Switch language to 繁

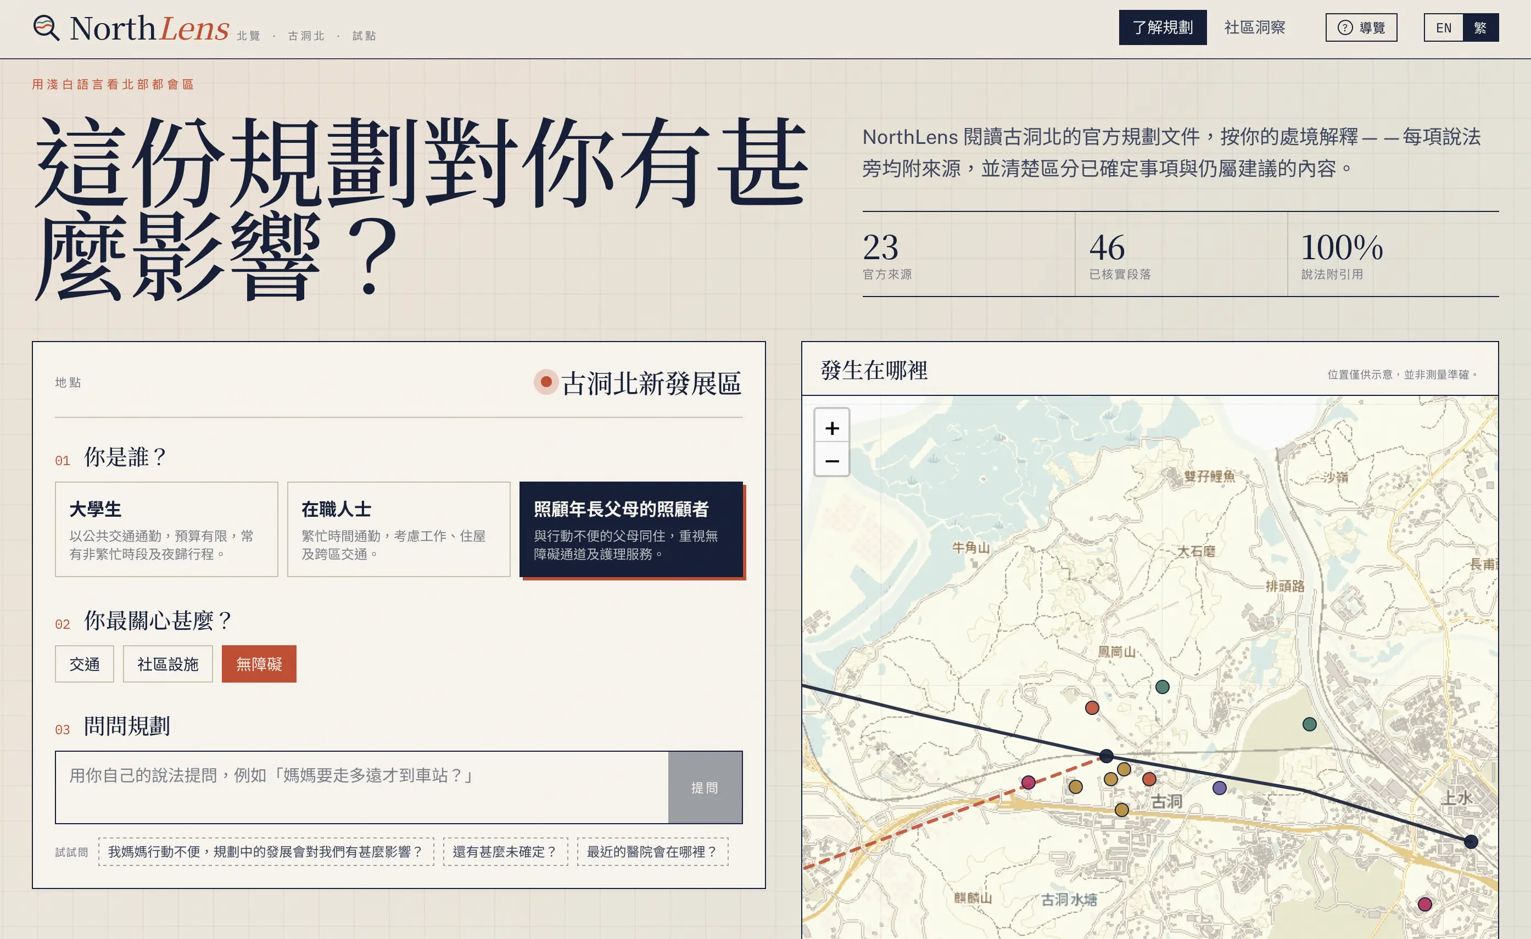pyautogui.click(x=1480, y=27)
